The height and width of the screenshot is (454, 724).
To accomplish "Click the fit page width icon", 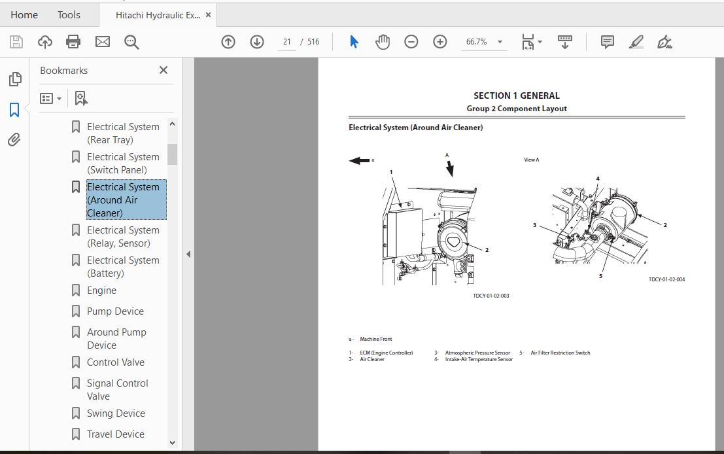I will pos(528,42).
